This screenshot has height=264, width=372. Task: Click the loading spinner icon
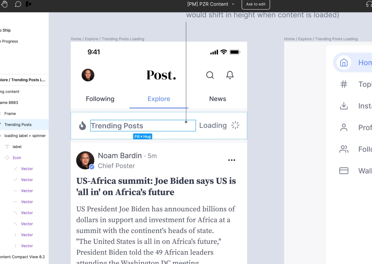tap(235, 125)
